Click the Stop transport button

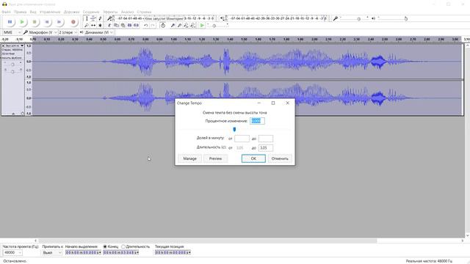[x=35, y=22]
